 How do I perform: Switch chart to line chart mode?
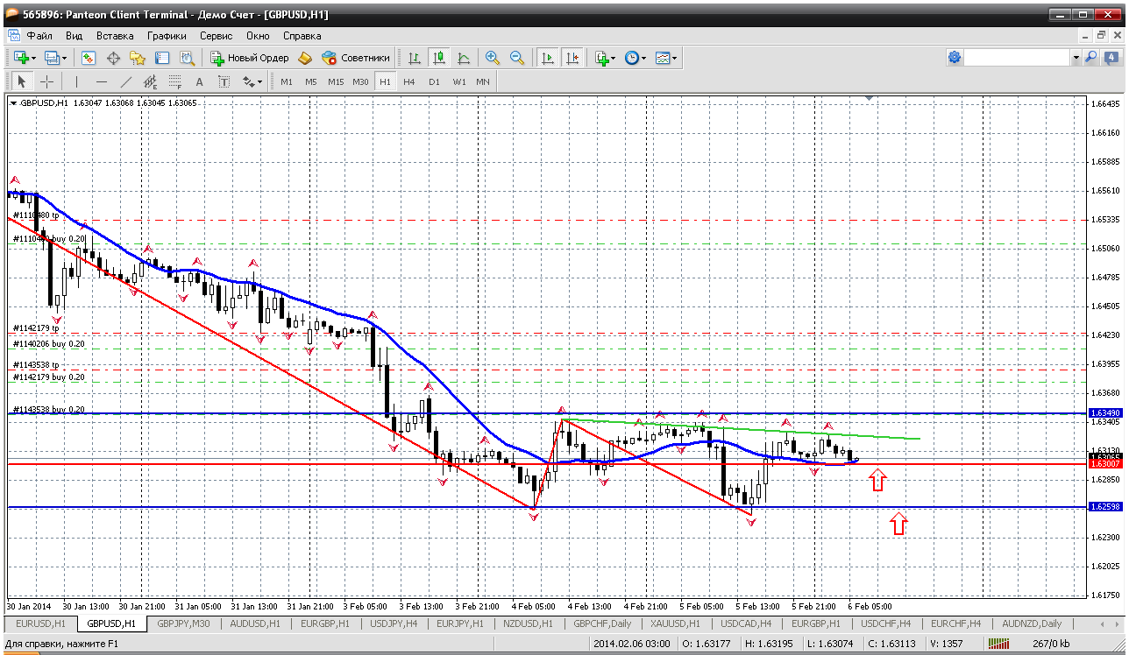tap(463, 58)
